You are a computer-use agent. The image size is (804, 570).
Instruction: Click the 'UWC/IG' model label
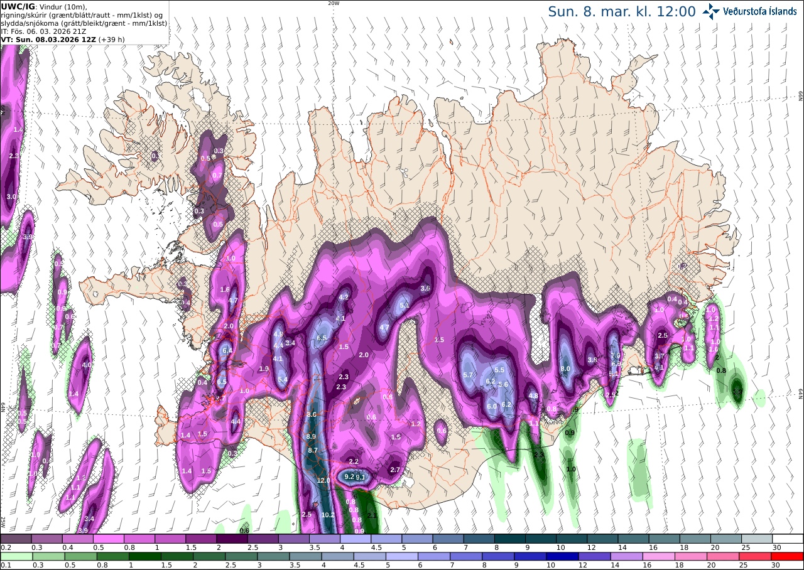tap(18, 7)
